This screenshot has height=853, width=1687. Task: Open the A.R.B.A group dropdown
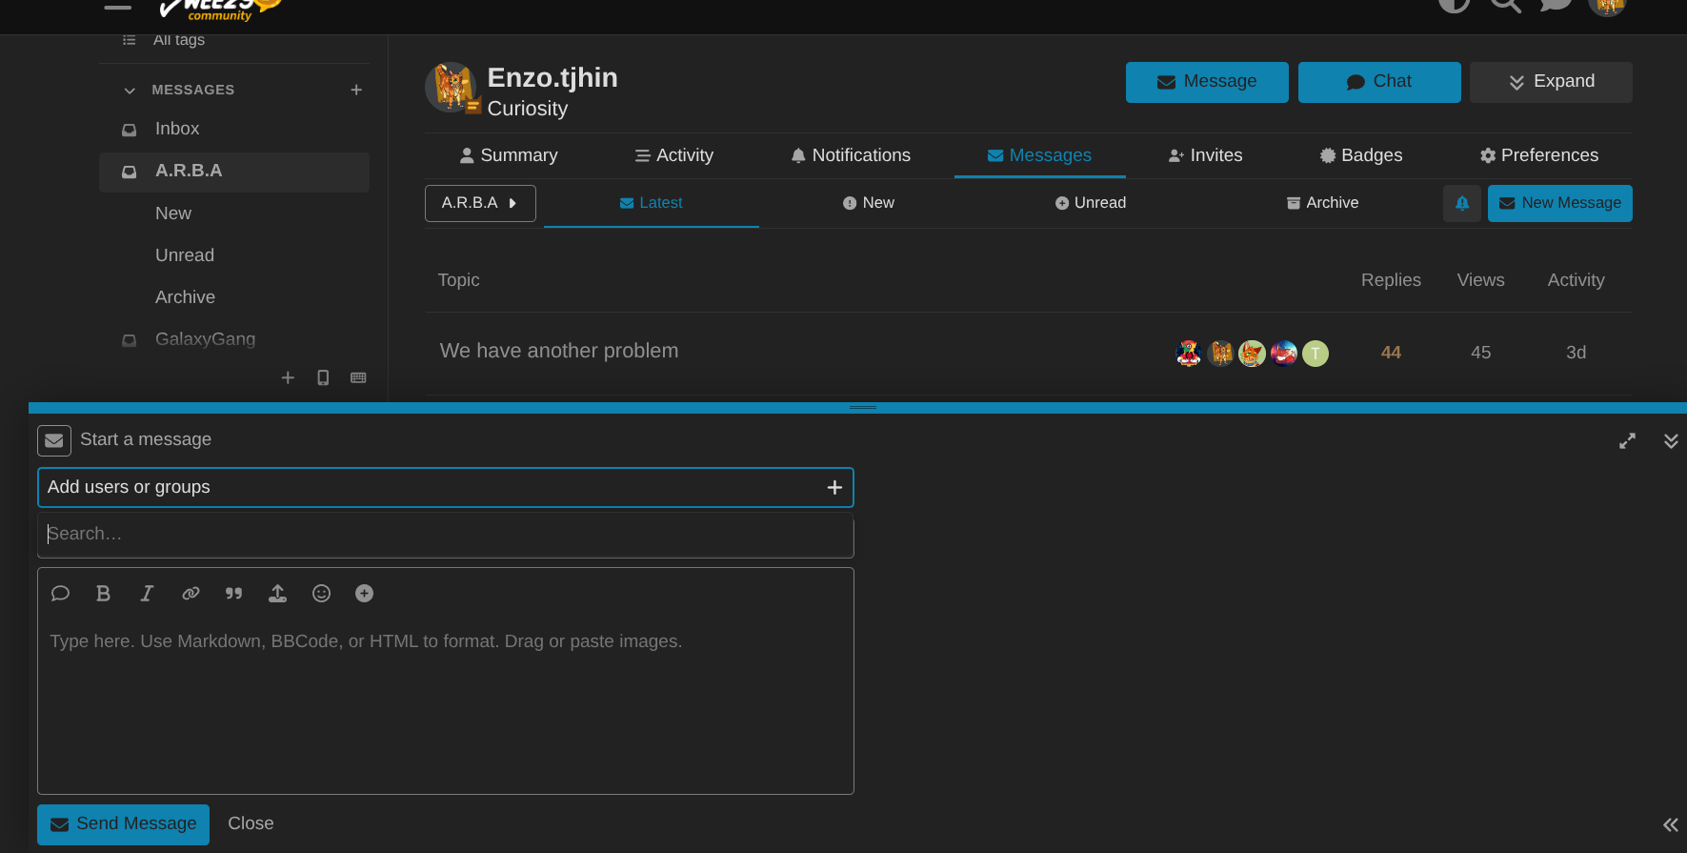tap(480, 203)
